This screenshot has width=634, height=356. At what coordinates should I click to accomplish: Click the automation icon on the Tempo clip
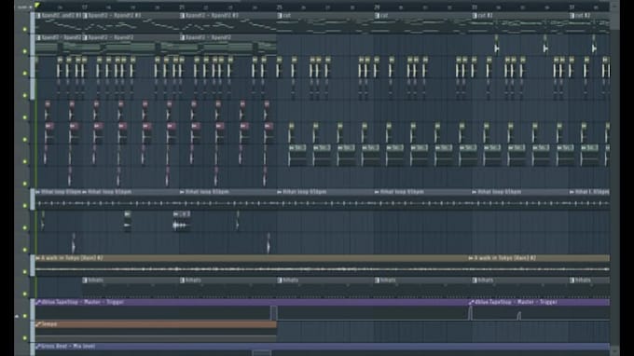tap(38, 324)
